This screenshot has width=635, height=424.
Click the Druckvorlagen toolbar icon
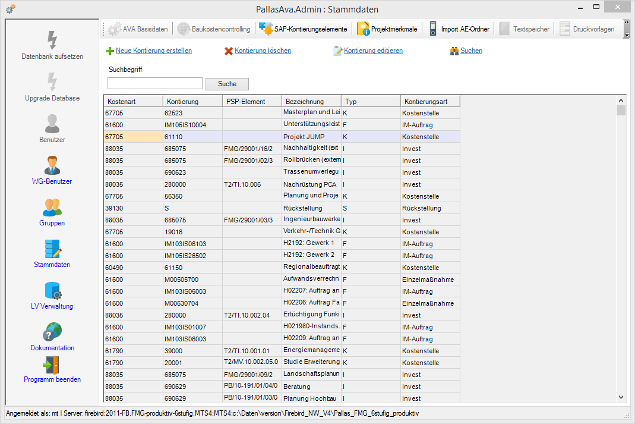click(x=565, y=29)
